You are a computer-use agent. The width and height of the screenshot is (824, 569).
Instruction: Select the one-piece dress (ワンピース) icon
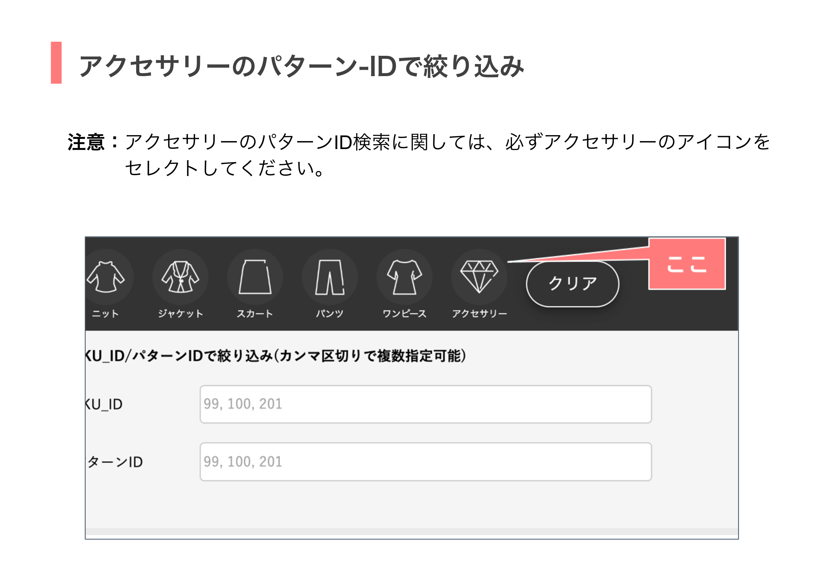point(404,277)
